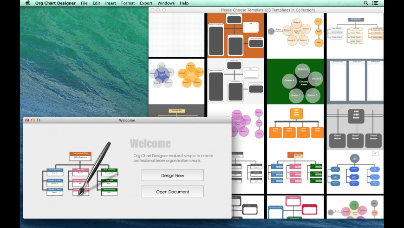Choose the white background dark box layout template
The height and width of the screenshot is (228, 404).
236,81
